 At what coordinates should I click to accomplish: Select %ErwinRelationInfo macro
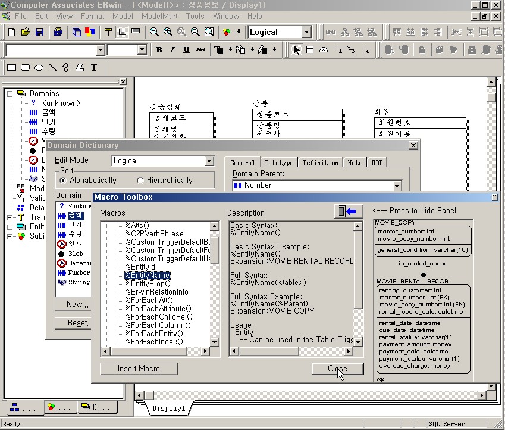click(156, 292)
